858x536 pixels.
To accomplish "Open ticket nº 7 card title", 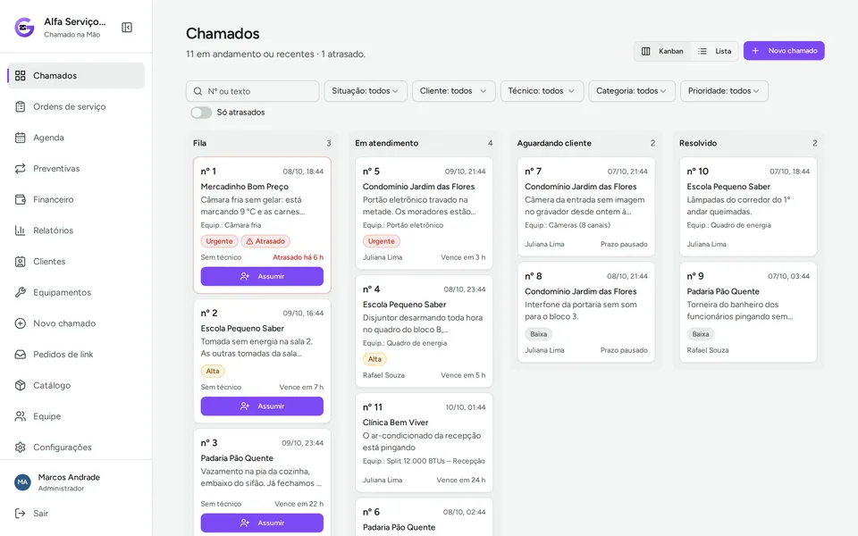I will [x=581, y=187].
